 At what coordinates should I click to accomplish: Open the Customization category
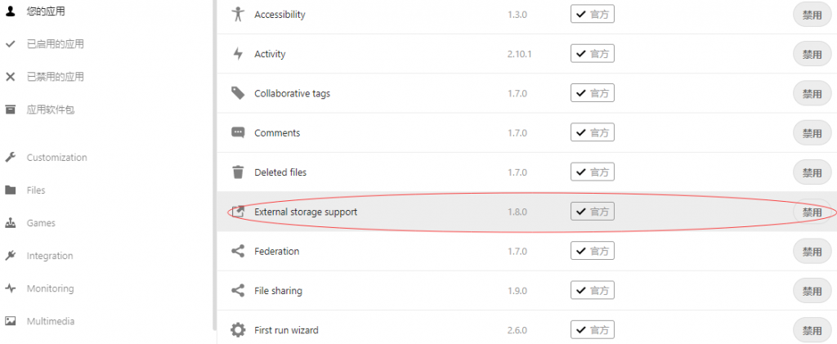[x=56, y=158]
